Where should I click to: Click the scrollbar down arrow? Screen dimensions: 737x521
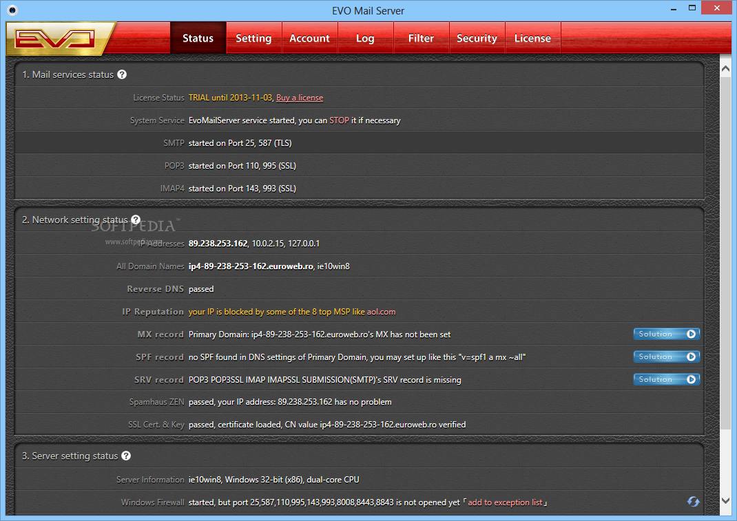[x=725, y=500]
